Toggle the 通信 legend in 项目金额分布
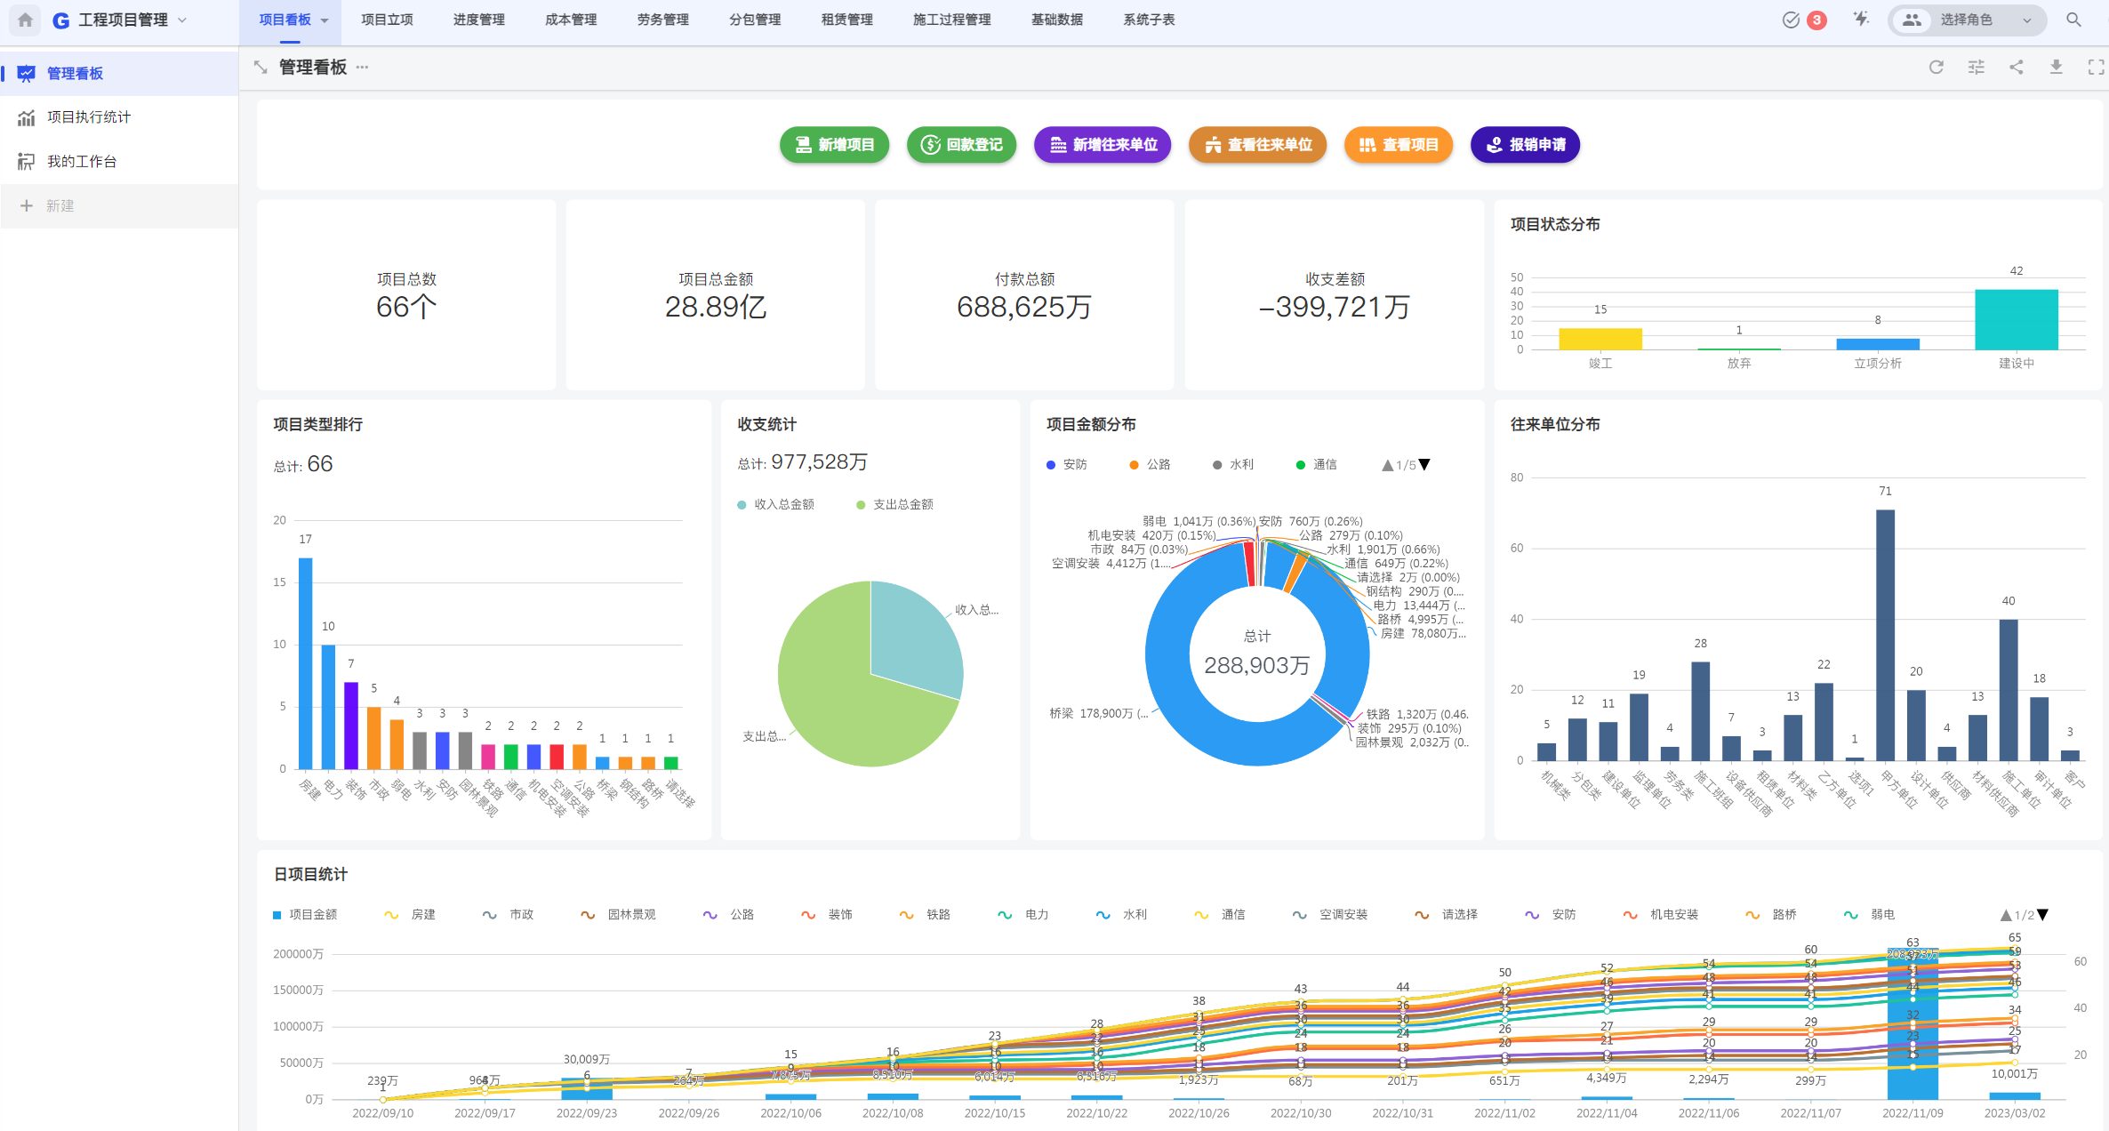The height and width of the screenshot is (1131, 2109). [x=1316, y=465]
